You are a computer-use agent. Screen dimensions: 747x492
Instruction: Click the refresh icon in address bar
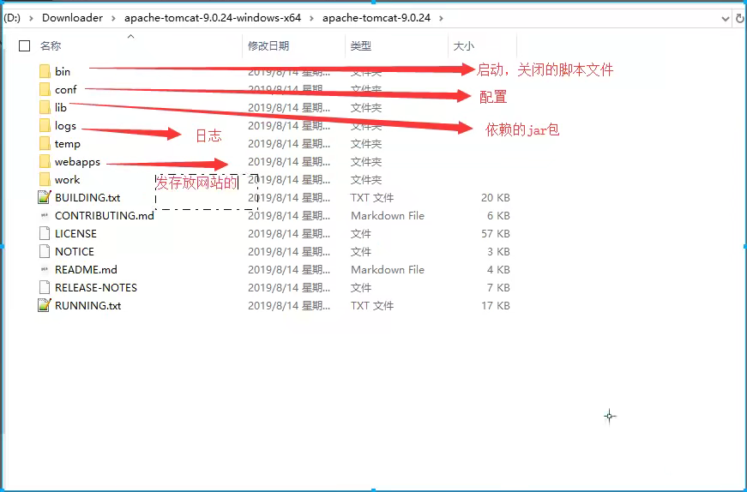740,19
